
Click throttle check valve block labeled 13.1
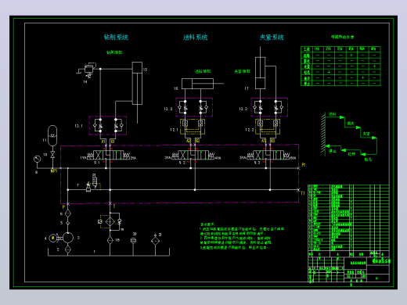(x=108, y=125)
